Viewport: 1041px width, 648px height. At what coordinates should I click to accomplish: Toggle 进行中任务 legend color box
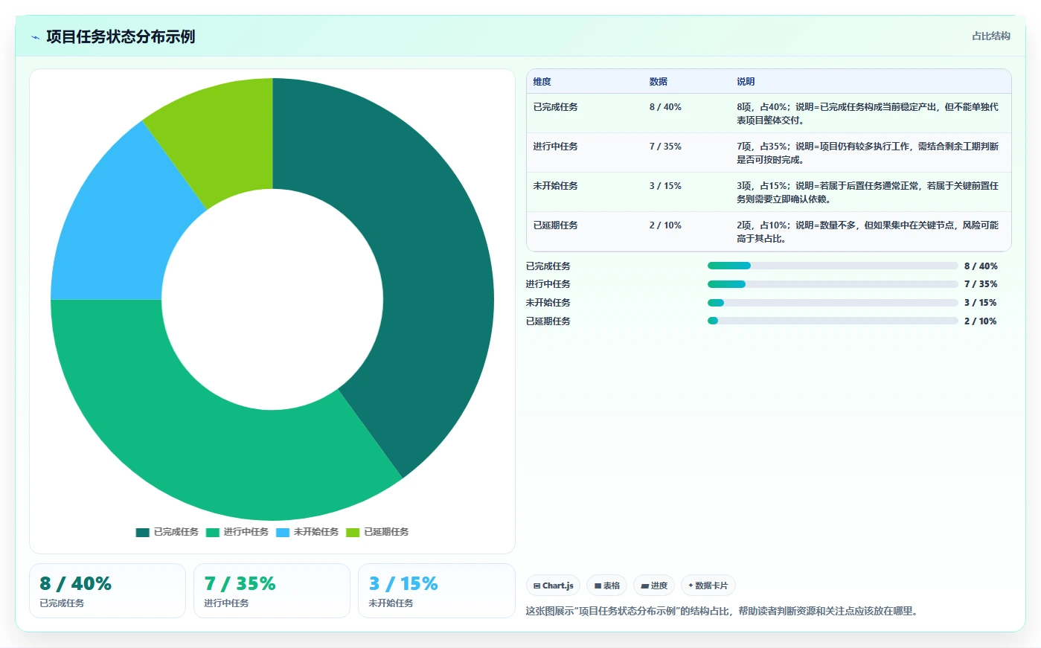213,532
